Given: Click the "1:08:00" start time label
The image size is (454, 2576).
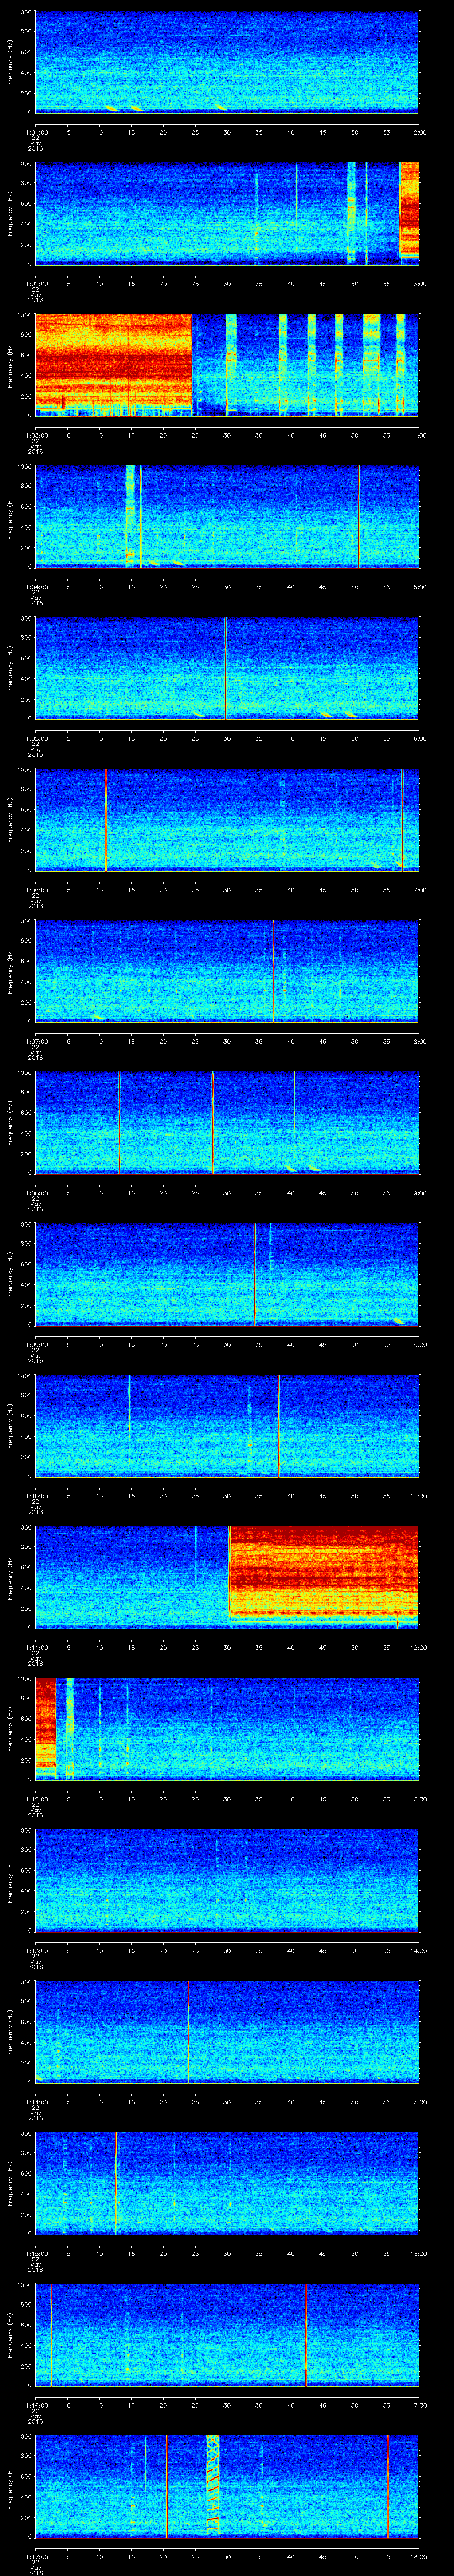Looking at the screenshot, I should pos(36,1193).
